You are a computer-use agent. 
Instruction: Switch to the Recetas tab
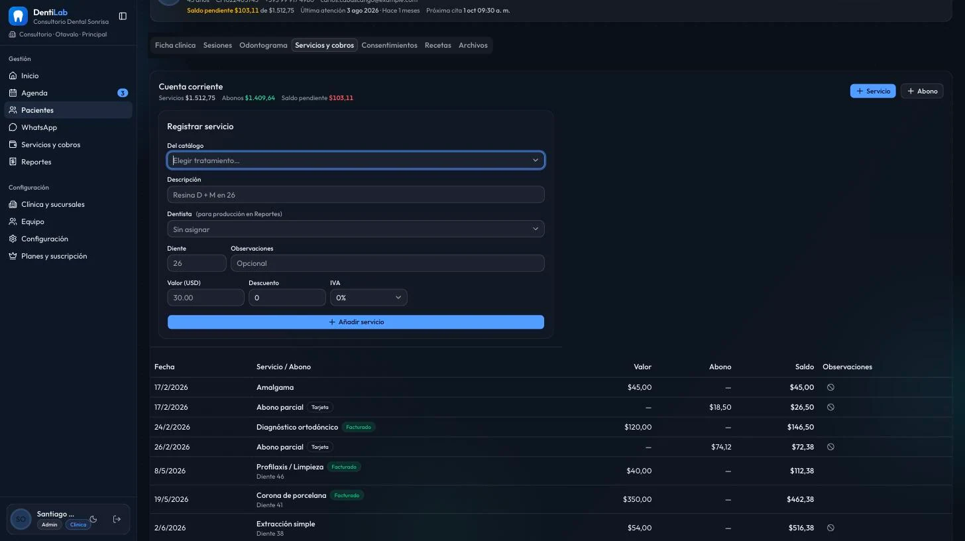(x=437, y=45)
